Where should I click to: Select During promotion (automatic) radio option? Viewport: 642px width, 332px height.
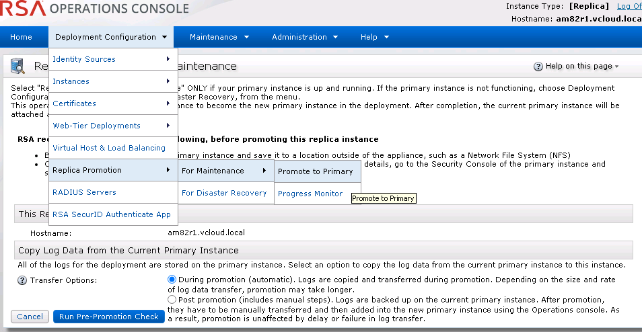(172, 279)
